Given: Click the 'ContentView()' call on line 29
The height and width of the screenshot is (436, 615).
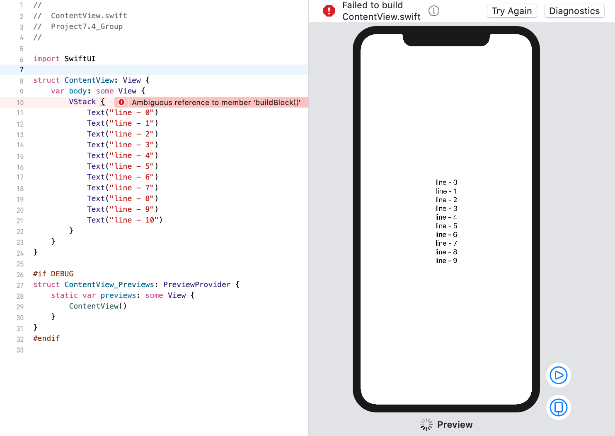Looking at the screenshot, I should (98, 306).
